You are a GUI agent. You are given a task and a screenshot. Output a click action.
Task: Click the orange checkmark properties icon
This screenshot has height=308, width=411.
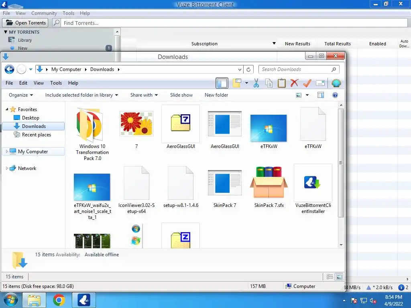[307, 83]
